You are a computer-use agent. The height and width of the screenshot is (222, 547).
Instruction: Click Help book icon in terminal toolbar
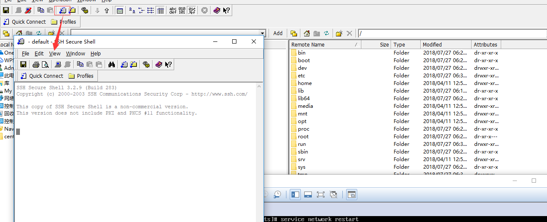coord(159,64)
